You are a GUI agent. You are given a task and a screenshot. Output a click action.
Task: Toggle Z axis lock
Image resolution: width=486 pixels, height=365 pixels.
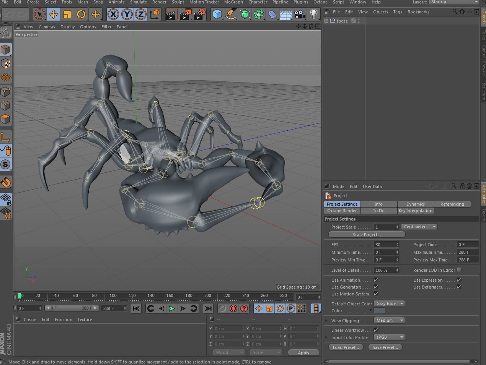pos(140,15)
